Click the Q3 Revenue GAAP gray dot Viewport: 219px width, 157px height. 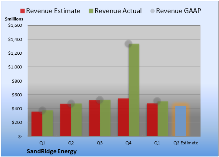100,100
